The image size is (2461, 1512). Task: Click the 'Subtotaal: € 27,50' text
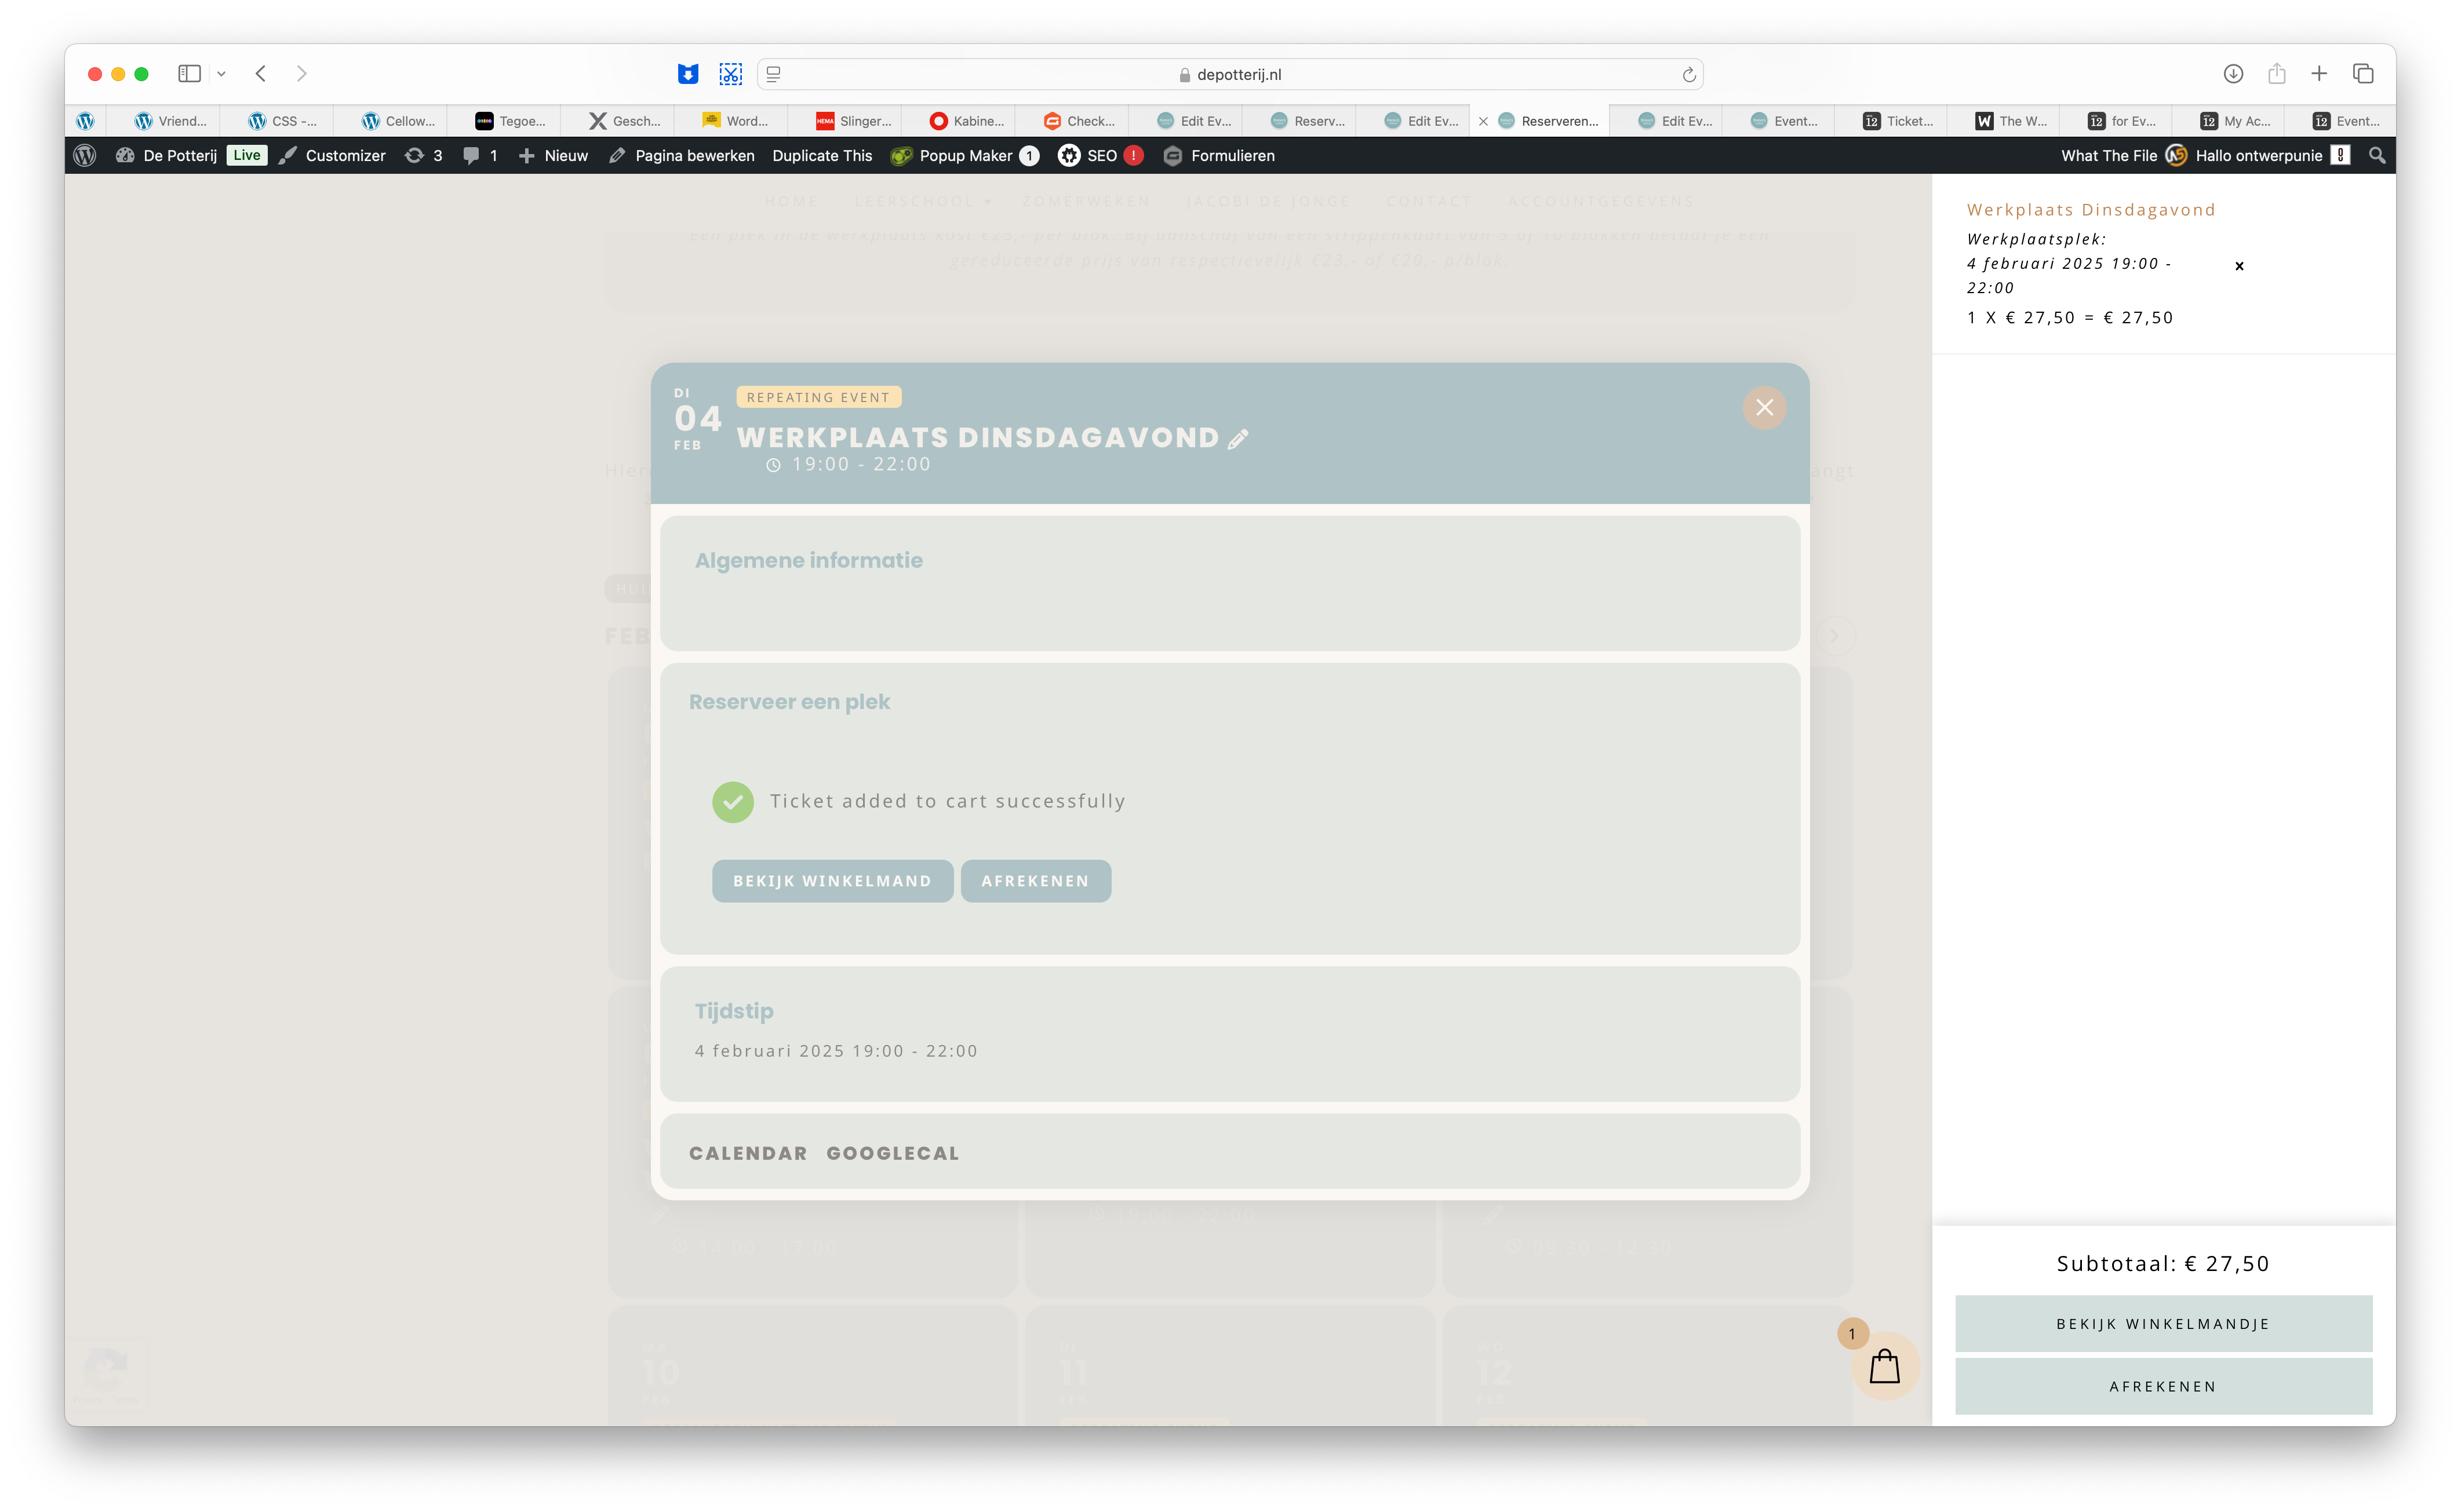coord(2163,1263)
